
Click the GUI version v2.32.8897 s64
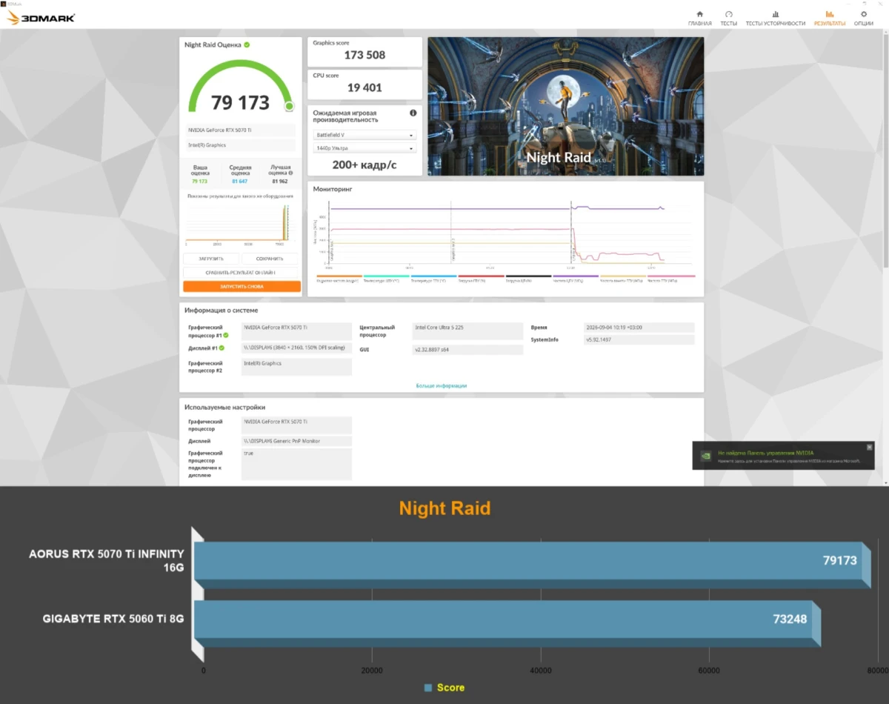pyautogui.click(x=467, y=350)
